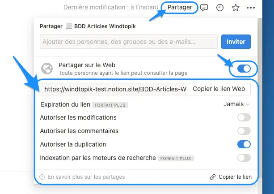Viewport: 274px width, 194px height.
Task: Select the notion.site web link URL field
Action: click(x=114, y=89)
